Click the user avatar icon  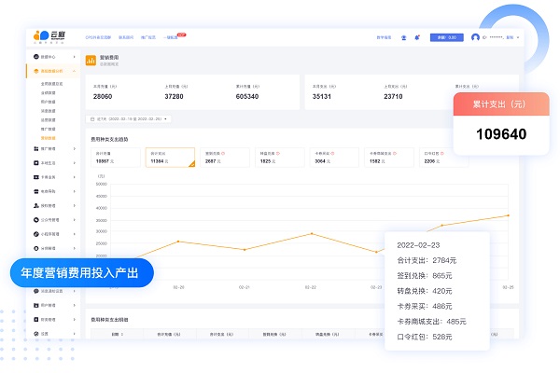[475, 37]
